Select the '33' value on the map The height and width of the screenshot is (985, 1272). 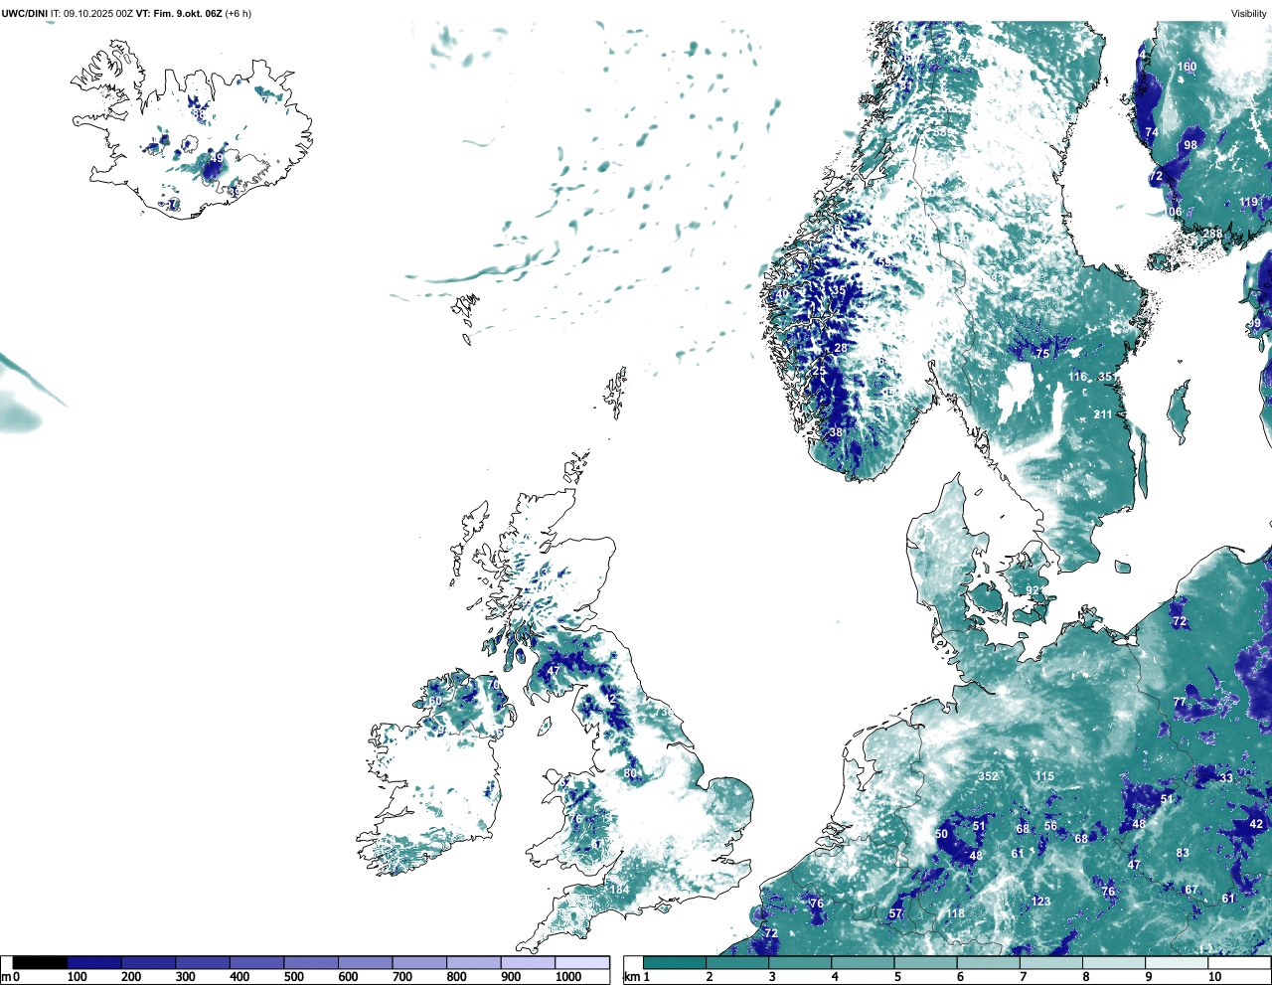pyautogui.click(x=1226, y=778)
